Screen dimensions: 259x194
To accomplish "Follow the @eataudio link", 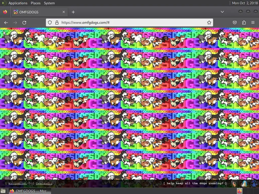I will click(x=44, y=183).
